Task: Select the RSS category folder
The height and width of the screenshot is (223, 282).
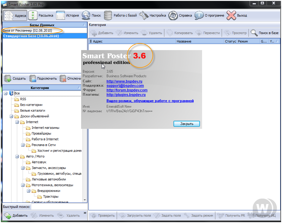Action: click(23, 99)
